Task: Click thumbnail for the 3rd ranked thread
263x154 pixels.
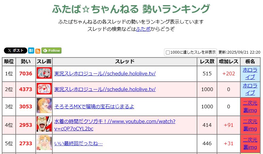Action: point(44,106)
